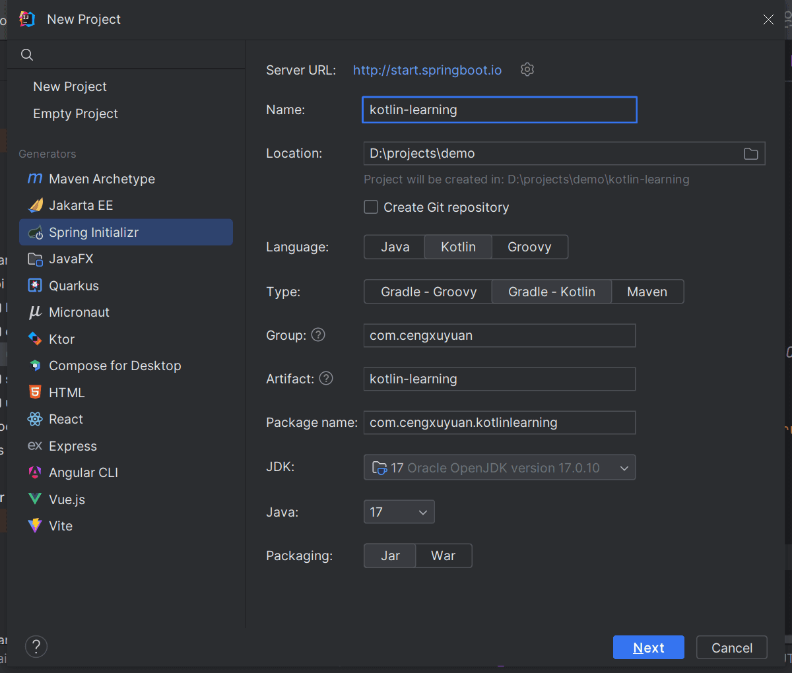Image resolution: width=792 pixels, height=673 pixels.
Task: Choose Maven build type
Action: pyautogui.click(x=647, y=292)
